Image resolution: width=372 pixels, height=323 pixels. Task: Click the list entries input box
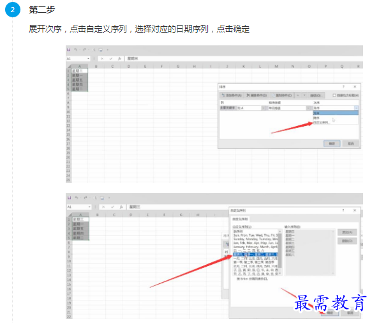[x=310, y=253]
